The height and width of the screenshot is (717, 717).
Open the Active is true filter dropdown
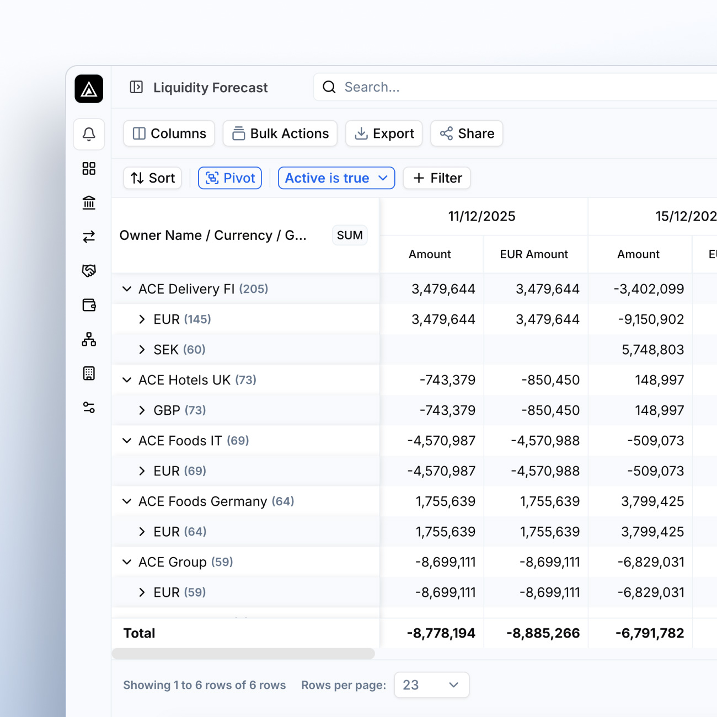[x=336, y=178]
